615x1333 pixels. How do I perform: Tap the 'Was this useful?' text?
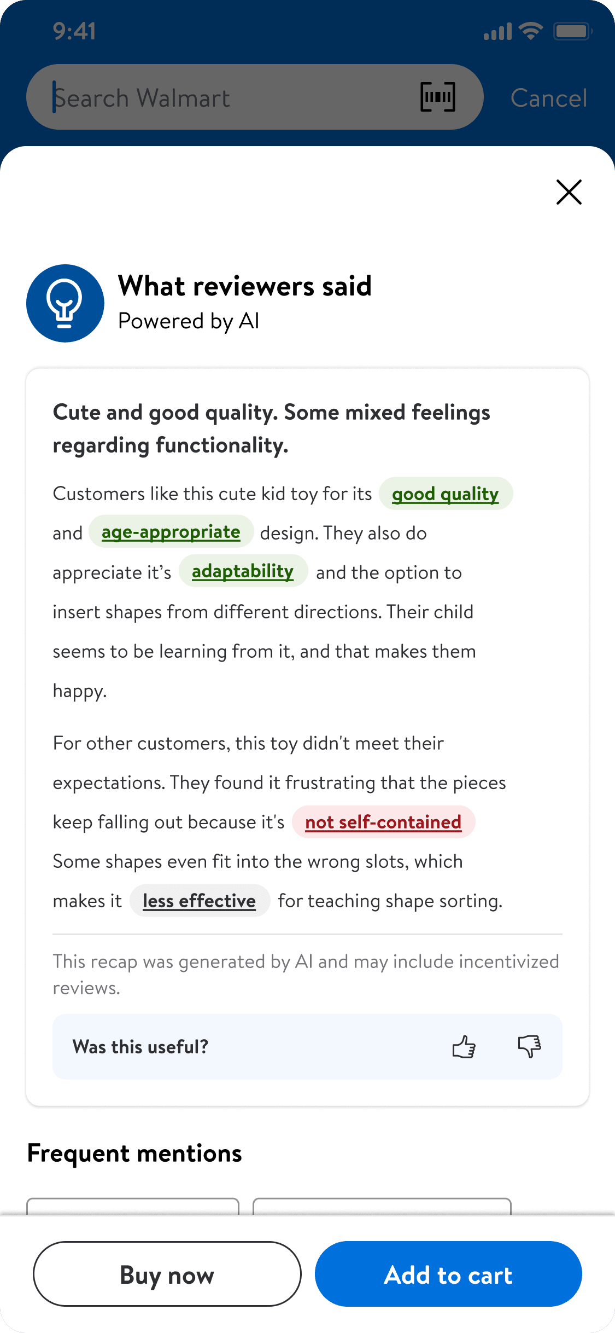140,1047
